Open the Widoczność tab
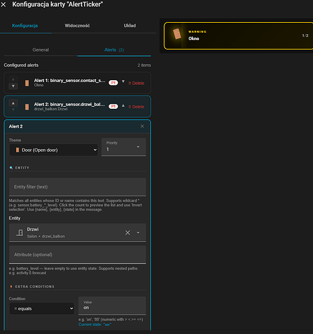313x334 pixels. pyautogui.click(x=77, y=25)
